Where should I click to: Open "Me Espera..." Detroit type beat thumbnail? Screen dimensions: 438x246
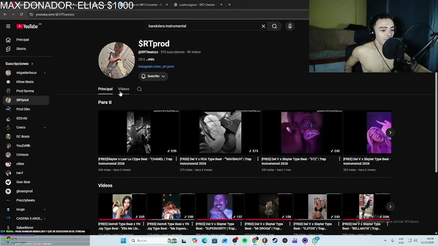[171, 207]
